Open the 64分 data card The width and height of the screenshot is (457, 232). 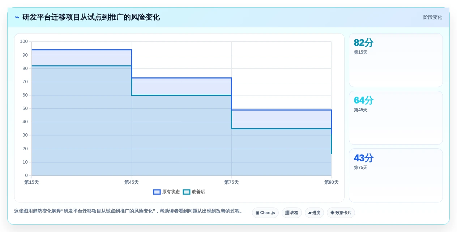[396, 118]
